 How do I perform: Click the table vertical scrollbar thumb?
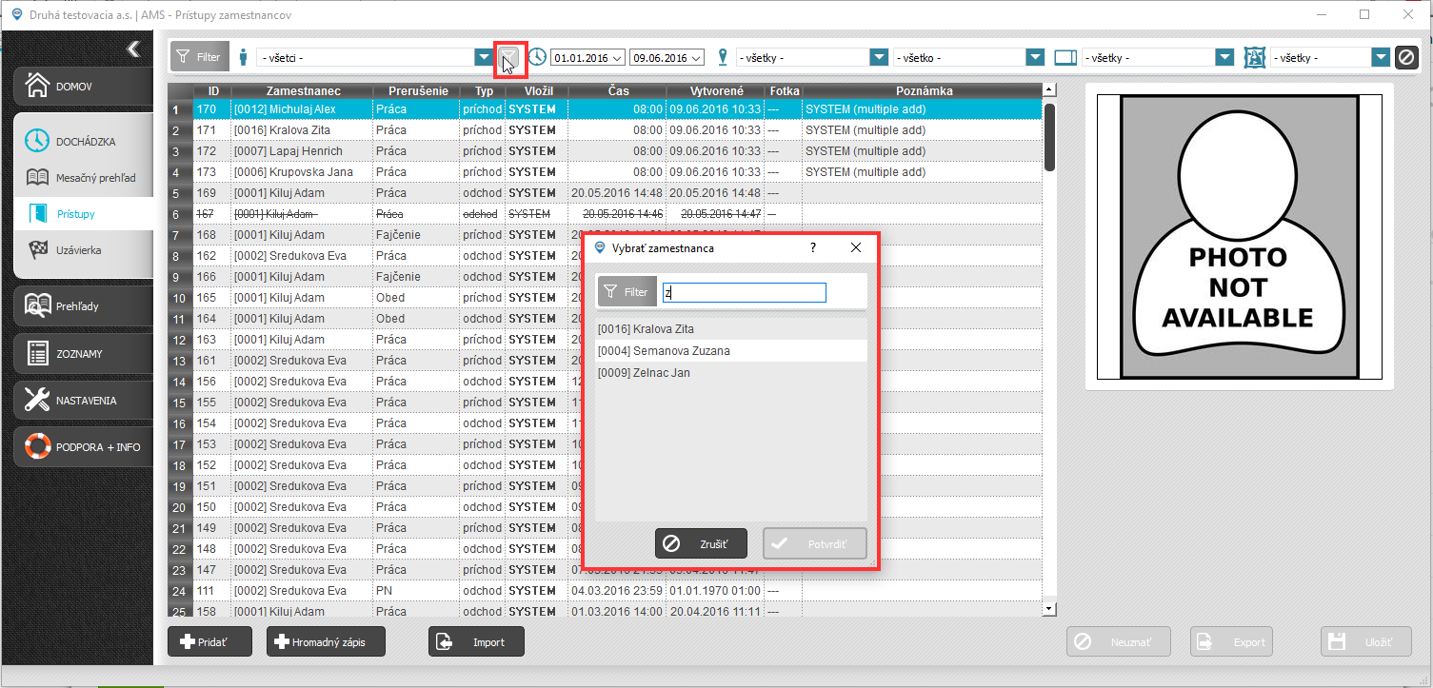tap(1049, 137)
